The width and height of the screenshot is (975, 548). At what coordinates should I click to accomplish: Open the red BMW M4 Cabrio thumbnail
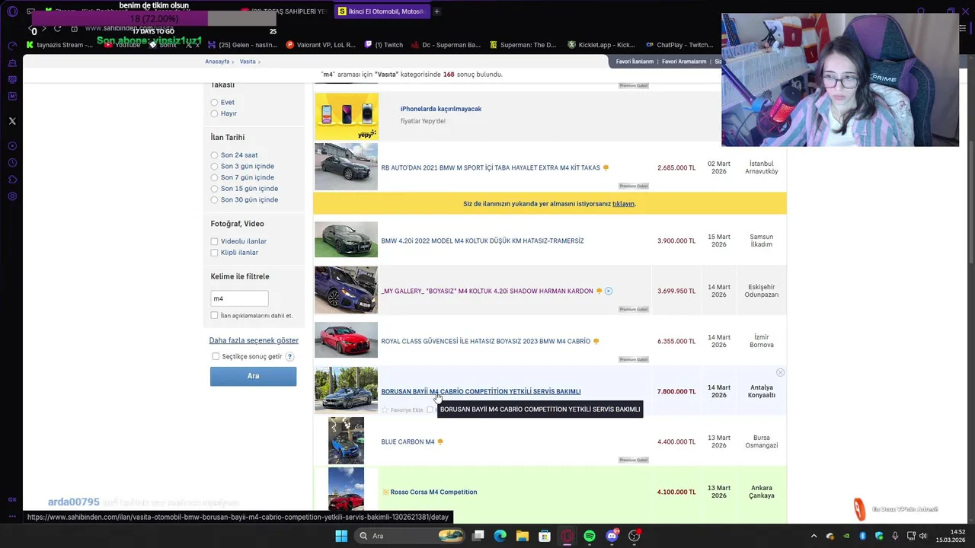coord(346,340)
